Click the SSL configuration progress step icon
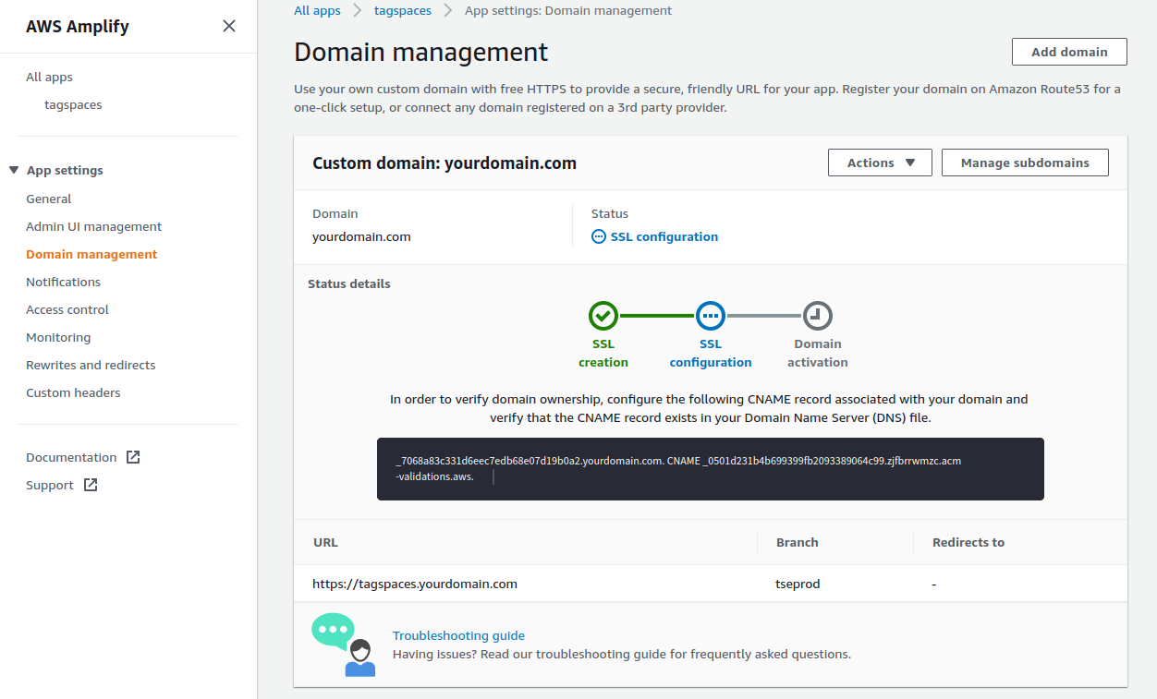This screenshot has width=1157, height=699. tap(710, 315)
